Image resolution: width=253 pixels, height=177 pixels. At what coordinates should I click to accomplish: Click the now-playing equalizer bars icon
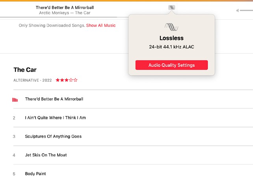pos(15,100)
